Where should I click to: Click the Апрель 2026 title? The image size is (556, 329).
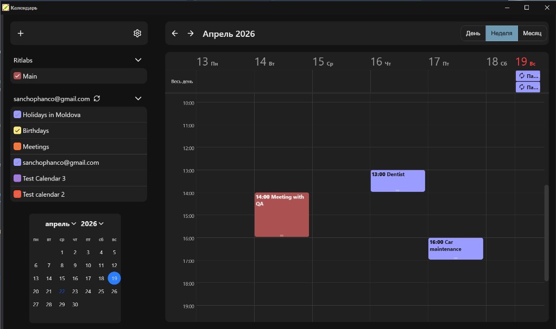click(x=229, y=34)
